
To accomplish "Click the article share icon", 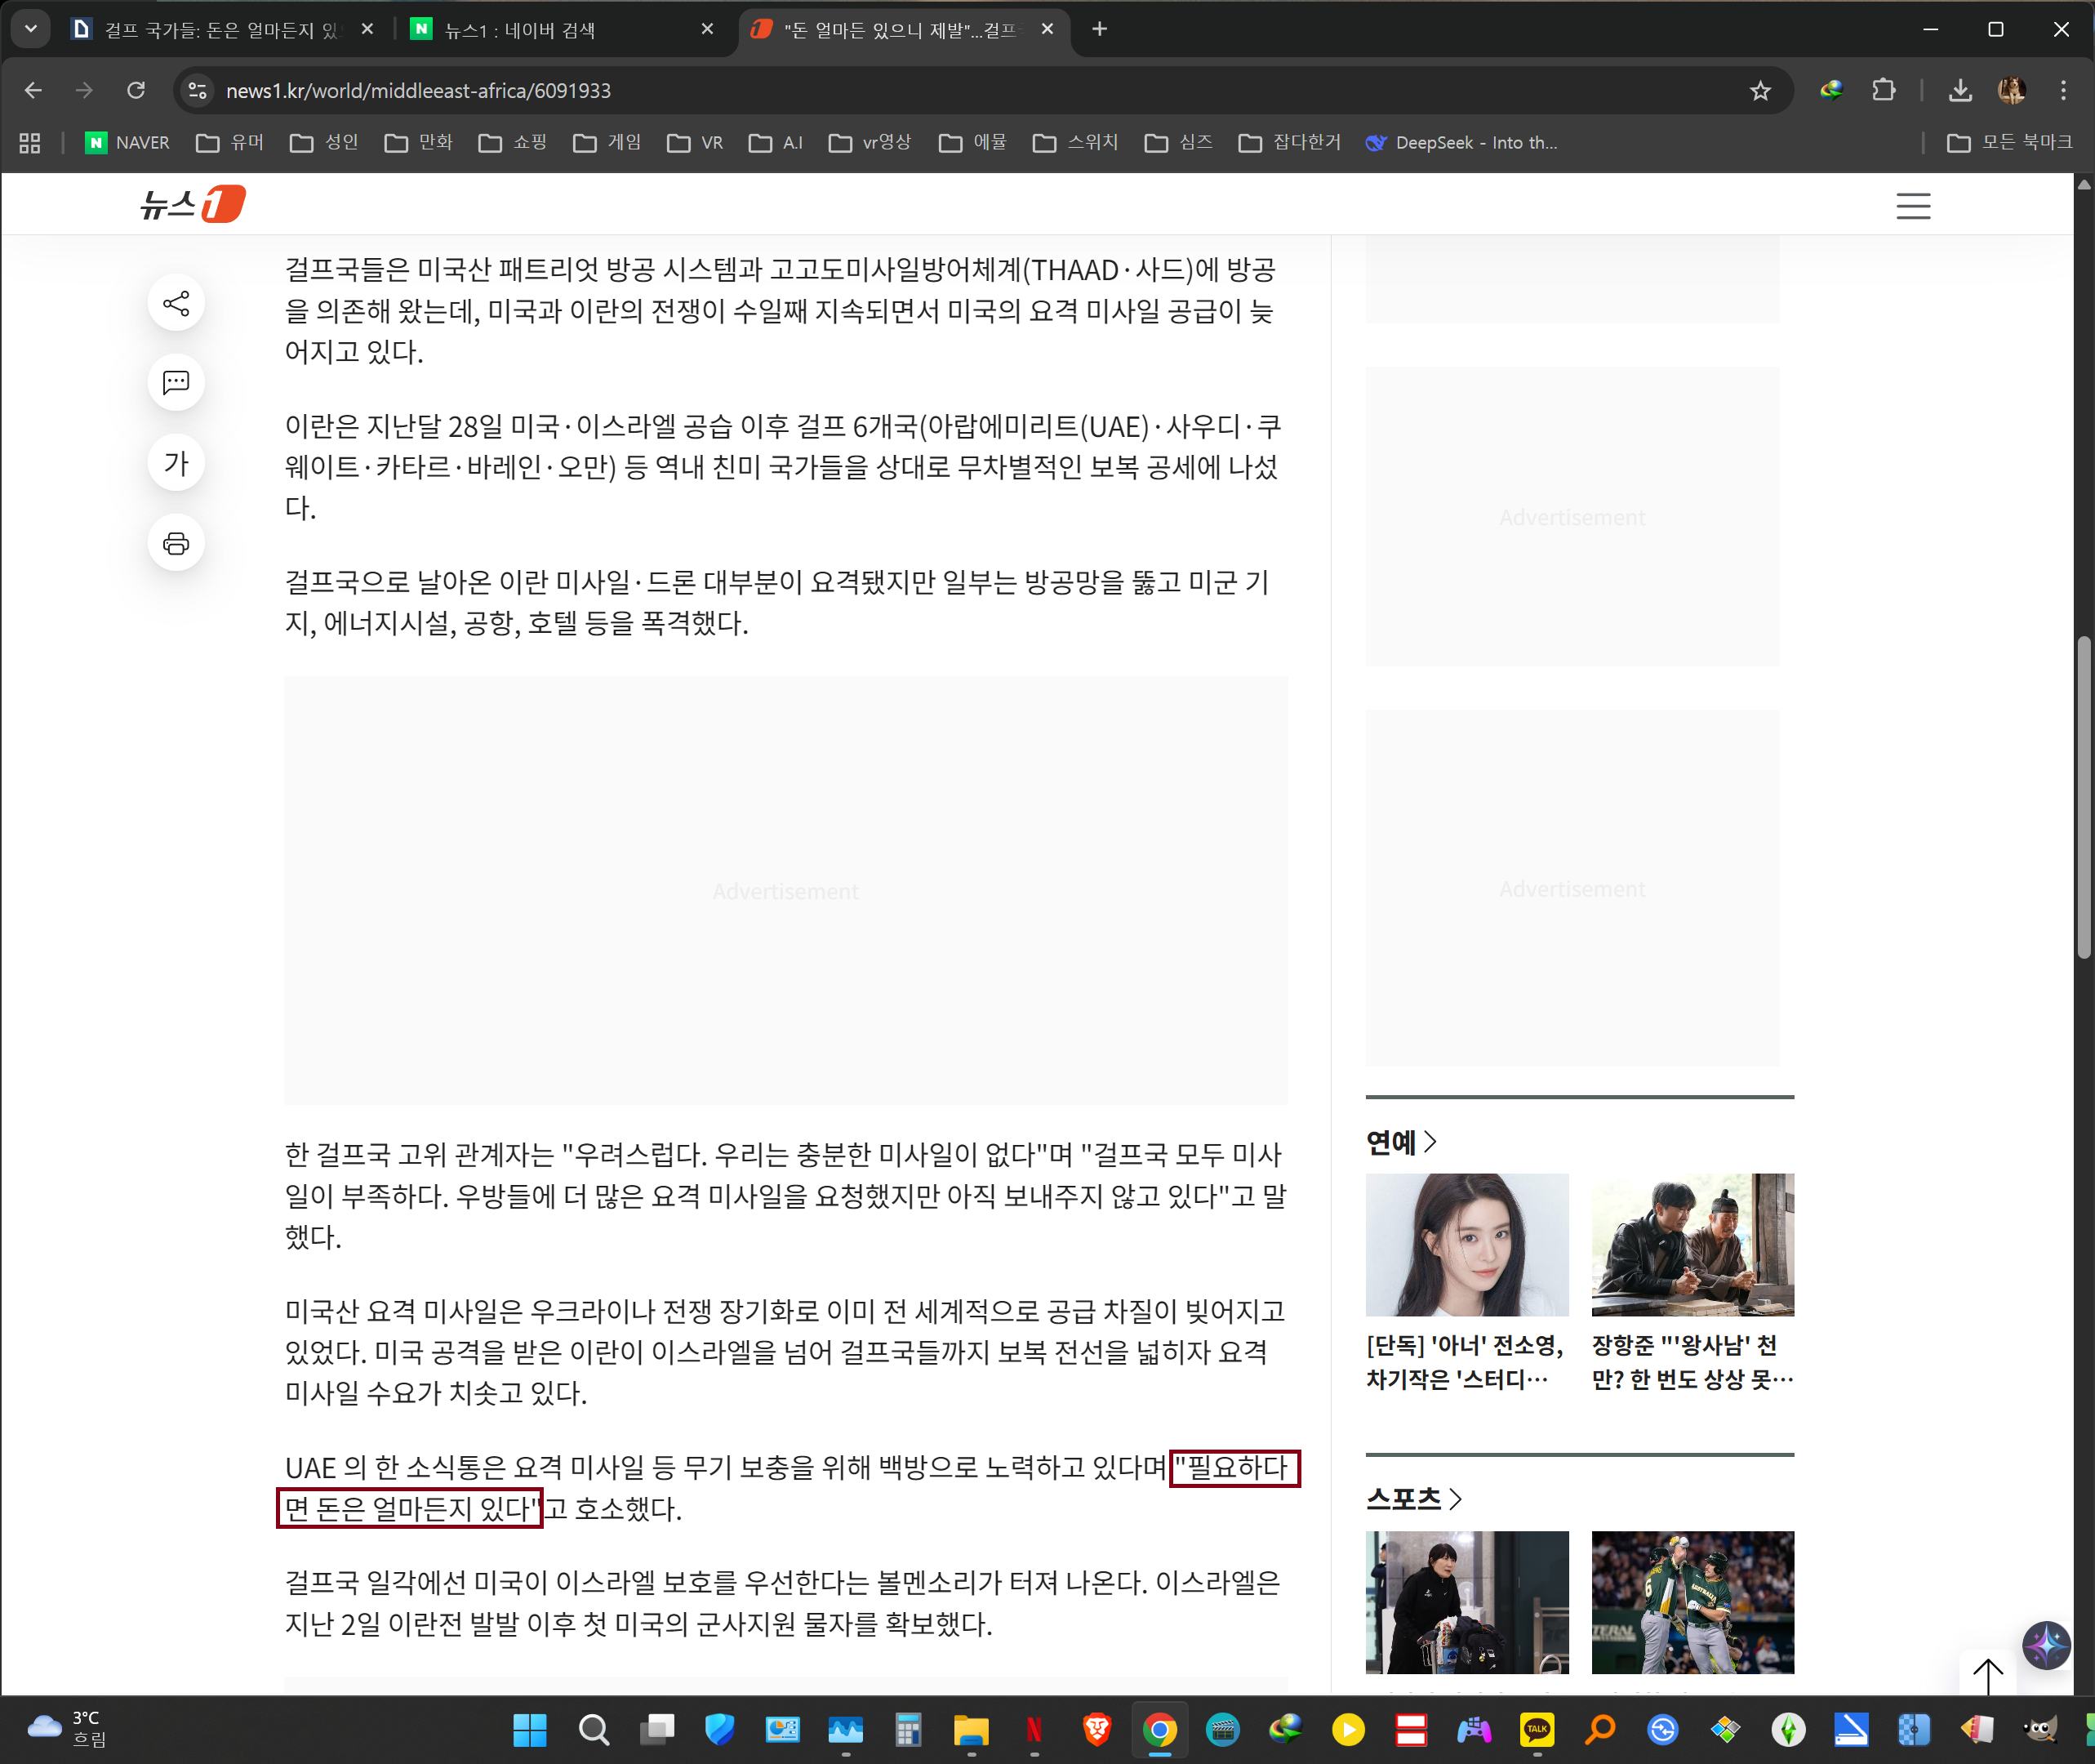I will [176, 303].
